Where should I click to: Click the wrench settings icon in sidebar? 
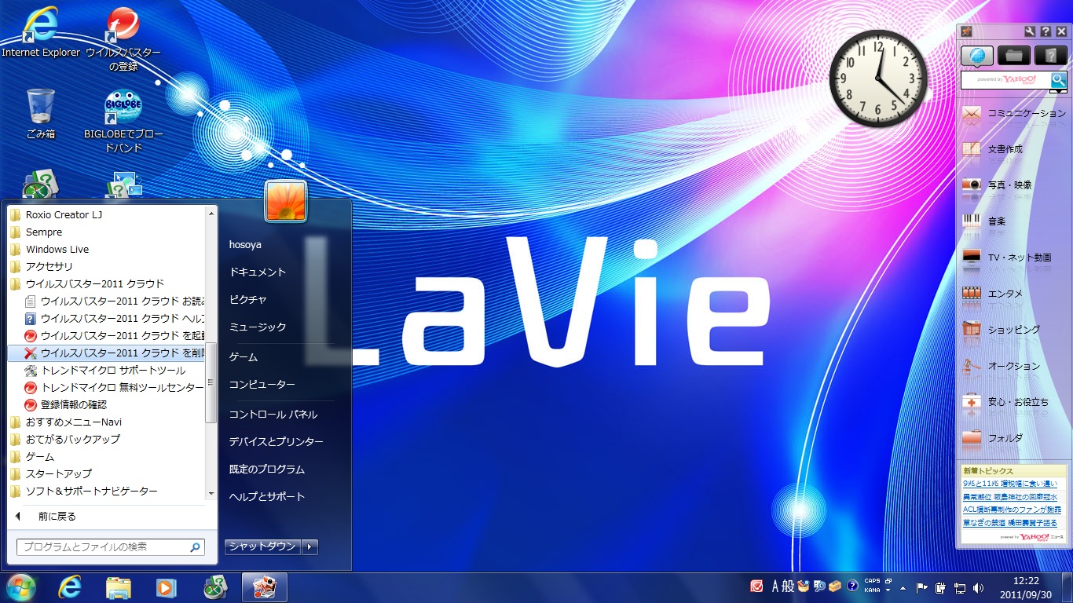point(1030,31)
